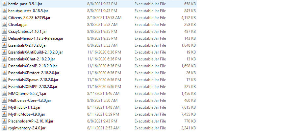Select the MythicLib-1.1.2.jar file
This screenshot has height=133, width=282.
coord(24,107)
